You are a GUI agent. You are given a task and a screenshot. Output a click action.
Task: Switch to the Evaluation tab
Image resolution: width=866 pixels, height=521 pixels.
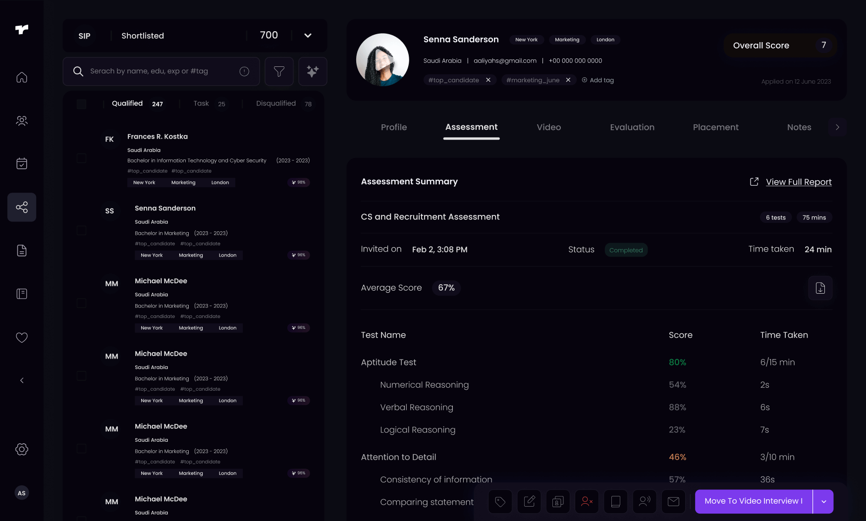click(x=632, y=127)
